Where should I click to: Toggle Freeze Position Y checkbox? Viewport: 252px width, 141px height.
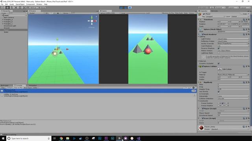click(x=222, y=103)
